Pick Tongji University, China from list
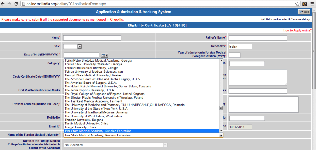This screenshot has height=150, width=316. 81,127
